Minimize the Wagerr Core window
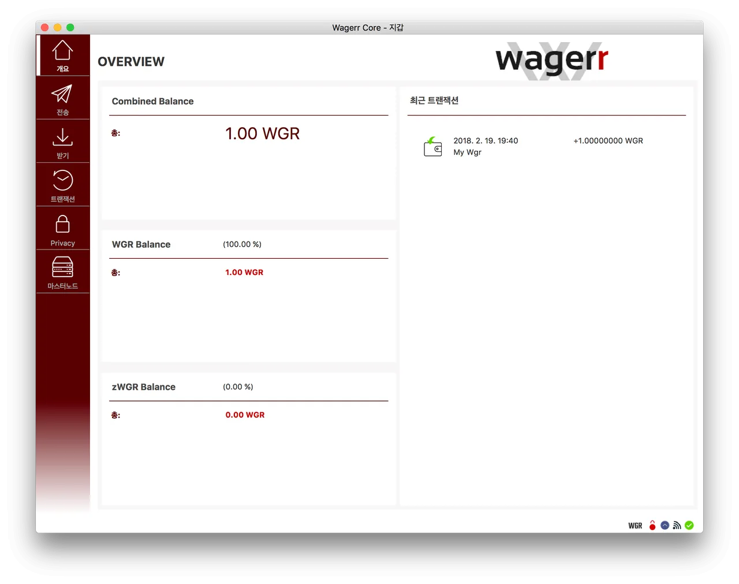 pyautogui.click(x=58, y=27)
